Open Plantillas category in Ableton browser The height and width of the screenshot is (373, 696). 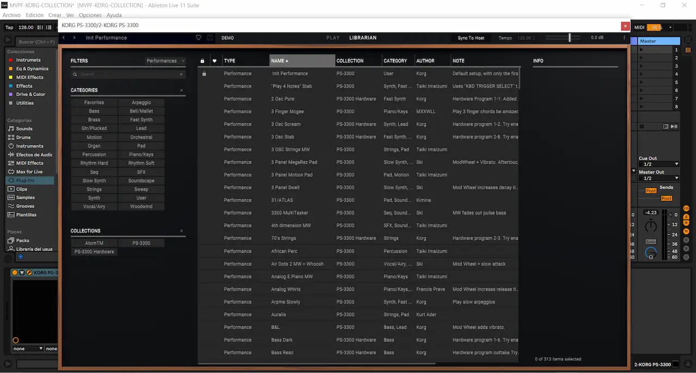pyautogui.click(x=26, y=215)
